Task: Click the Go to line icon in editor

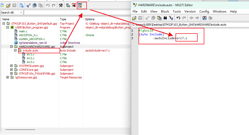Action: (x=171, y=18)
